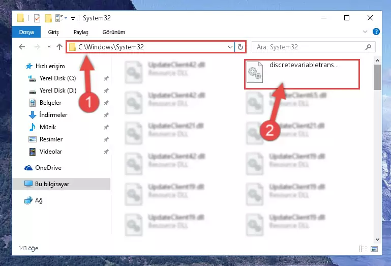Image resolution: width=391 pixels, height=266 pixels.
Task: Switch to the Görünüm ribbon tab
Action: (114, 32)
